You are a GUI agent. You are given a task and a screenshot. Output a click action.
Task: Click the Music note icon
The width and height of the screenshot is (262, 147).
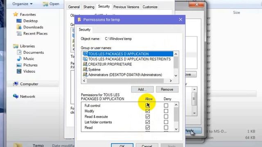click(19, 59)
